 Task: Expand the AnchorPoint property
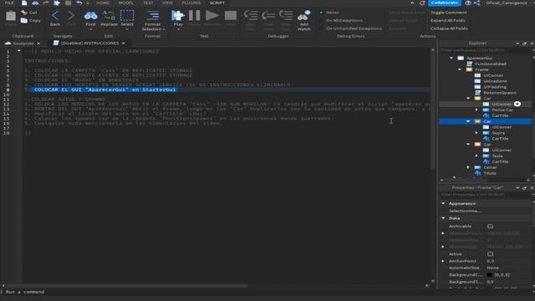click(443, 261)
